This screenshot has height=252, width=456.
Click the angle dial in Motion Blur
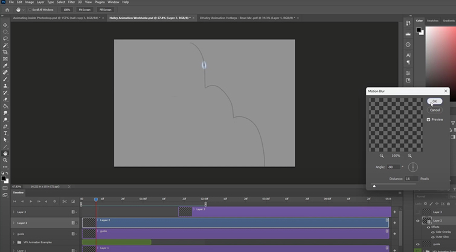[413, 167]
